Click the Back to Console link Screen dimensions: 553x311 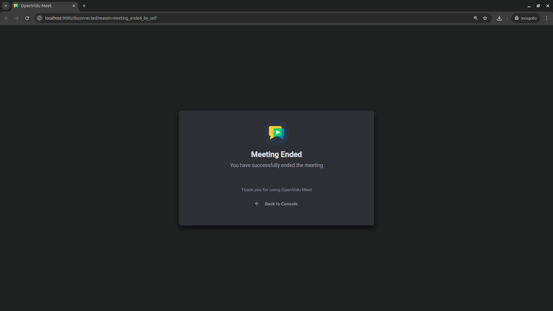point(281,204)
